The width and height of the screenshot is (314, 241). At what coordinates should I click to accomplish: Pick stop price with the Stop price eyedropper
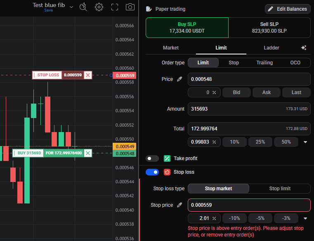(179, 205)
